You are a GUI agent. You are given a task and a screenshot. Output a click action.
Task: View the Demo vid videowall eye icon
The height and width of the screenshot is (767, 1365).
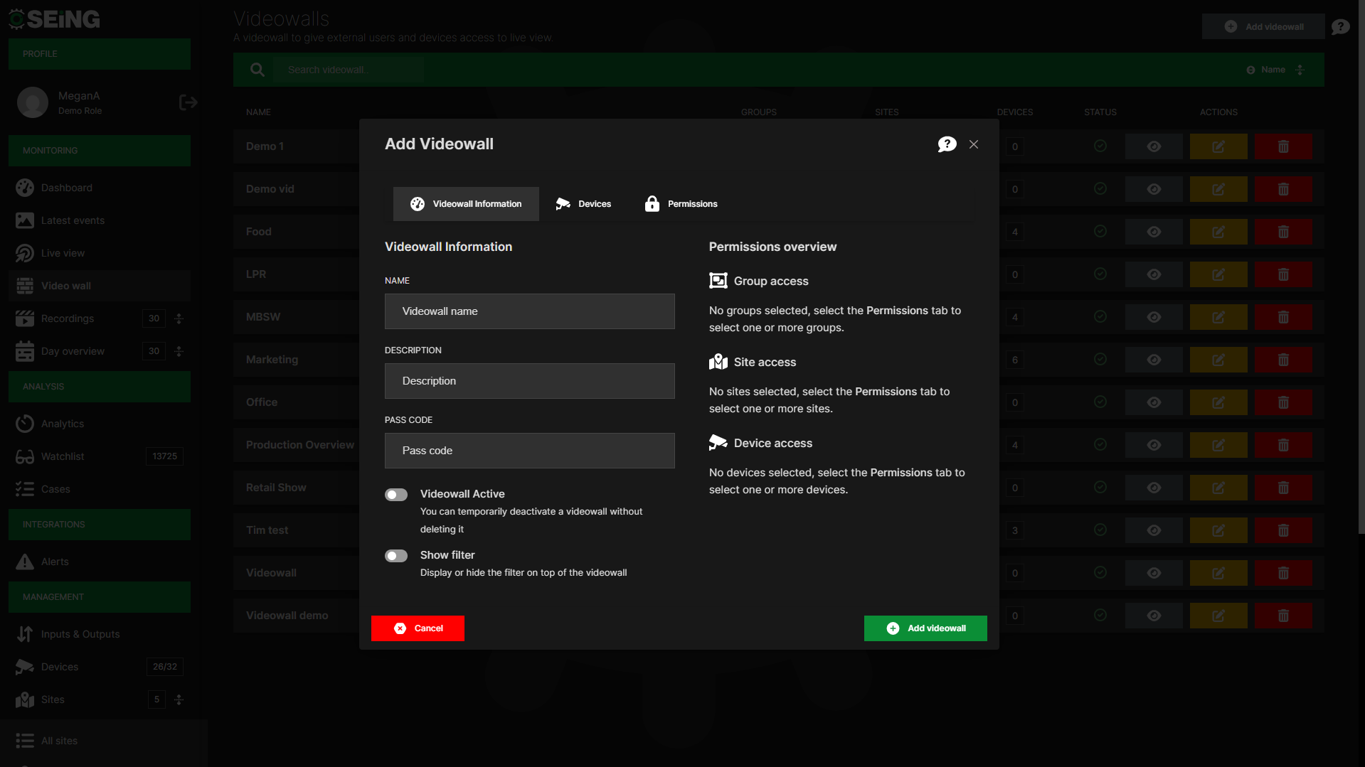tap(1154, 189)
